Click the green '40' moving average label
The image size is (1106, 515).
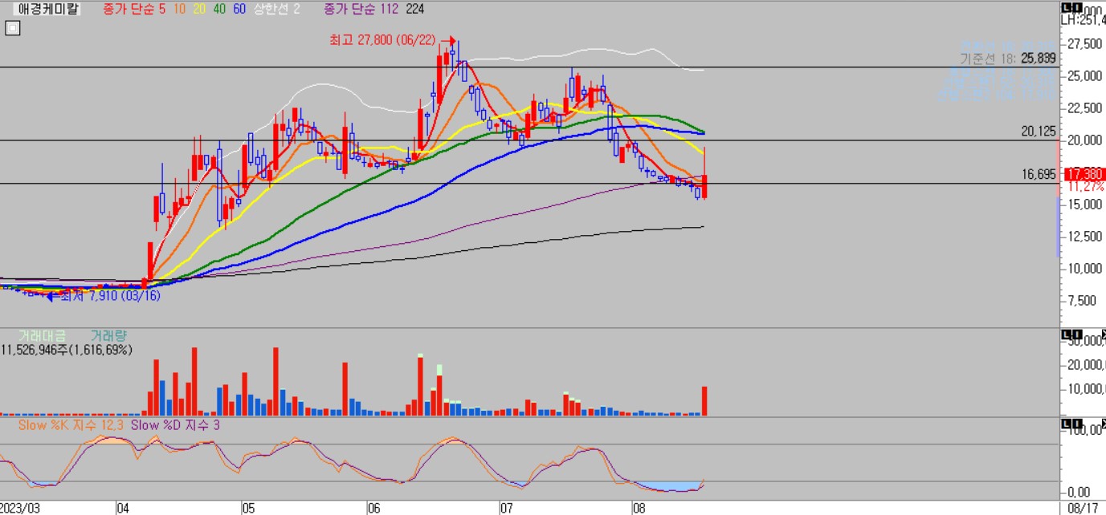click(219, 10)
